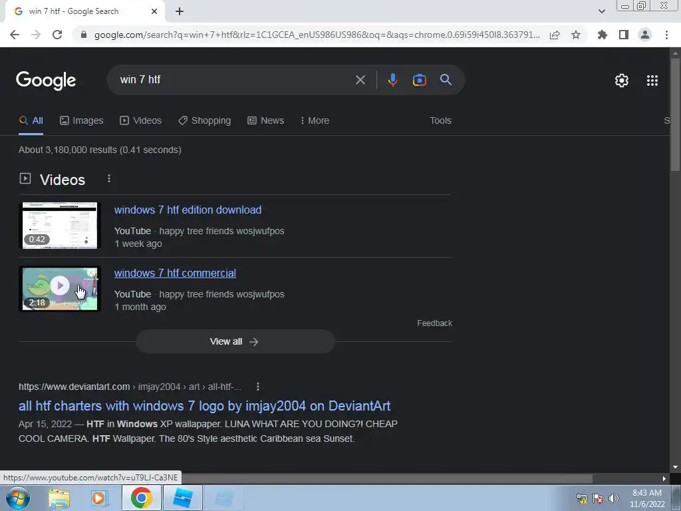681x511 pixels.
Task: Open the Videos section options menu
Action: [x=109, y=178]
